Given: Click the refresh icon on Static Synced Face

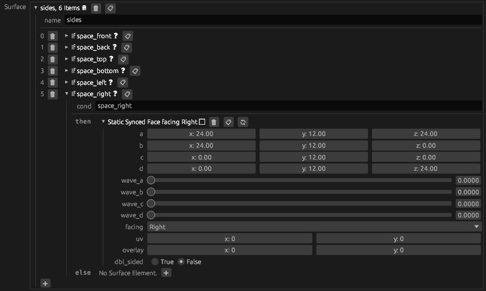Looking at the screenshot, I should coord(243,122).
